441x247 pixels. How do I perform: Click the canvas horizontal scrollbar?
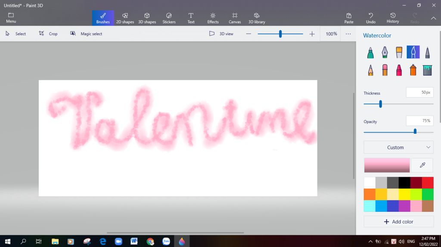175,233
